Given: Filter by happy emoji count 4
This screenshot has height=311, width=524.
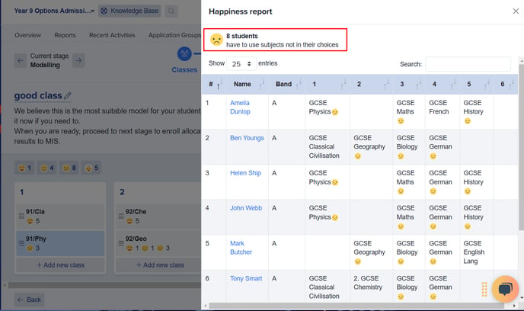Looking at the screenshot, I should [x=46, y=168].
